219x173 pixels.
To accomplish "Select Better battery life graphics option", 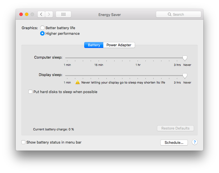I will [42, 28].
